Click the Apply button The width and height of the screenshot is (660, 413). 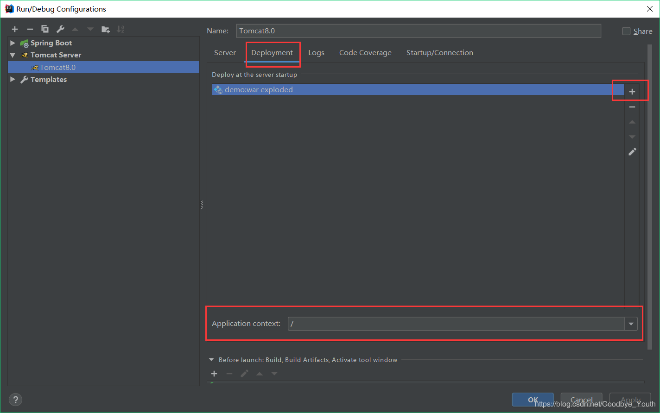tap(630, 400)
